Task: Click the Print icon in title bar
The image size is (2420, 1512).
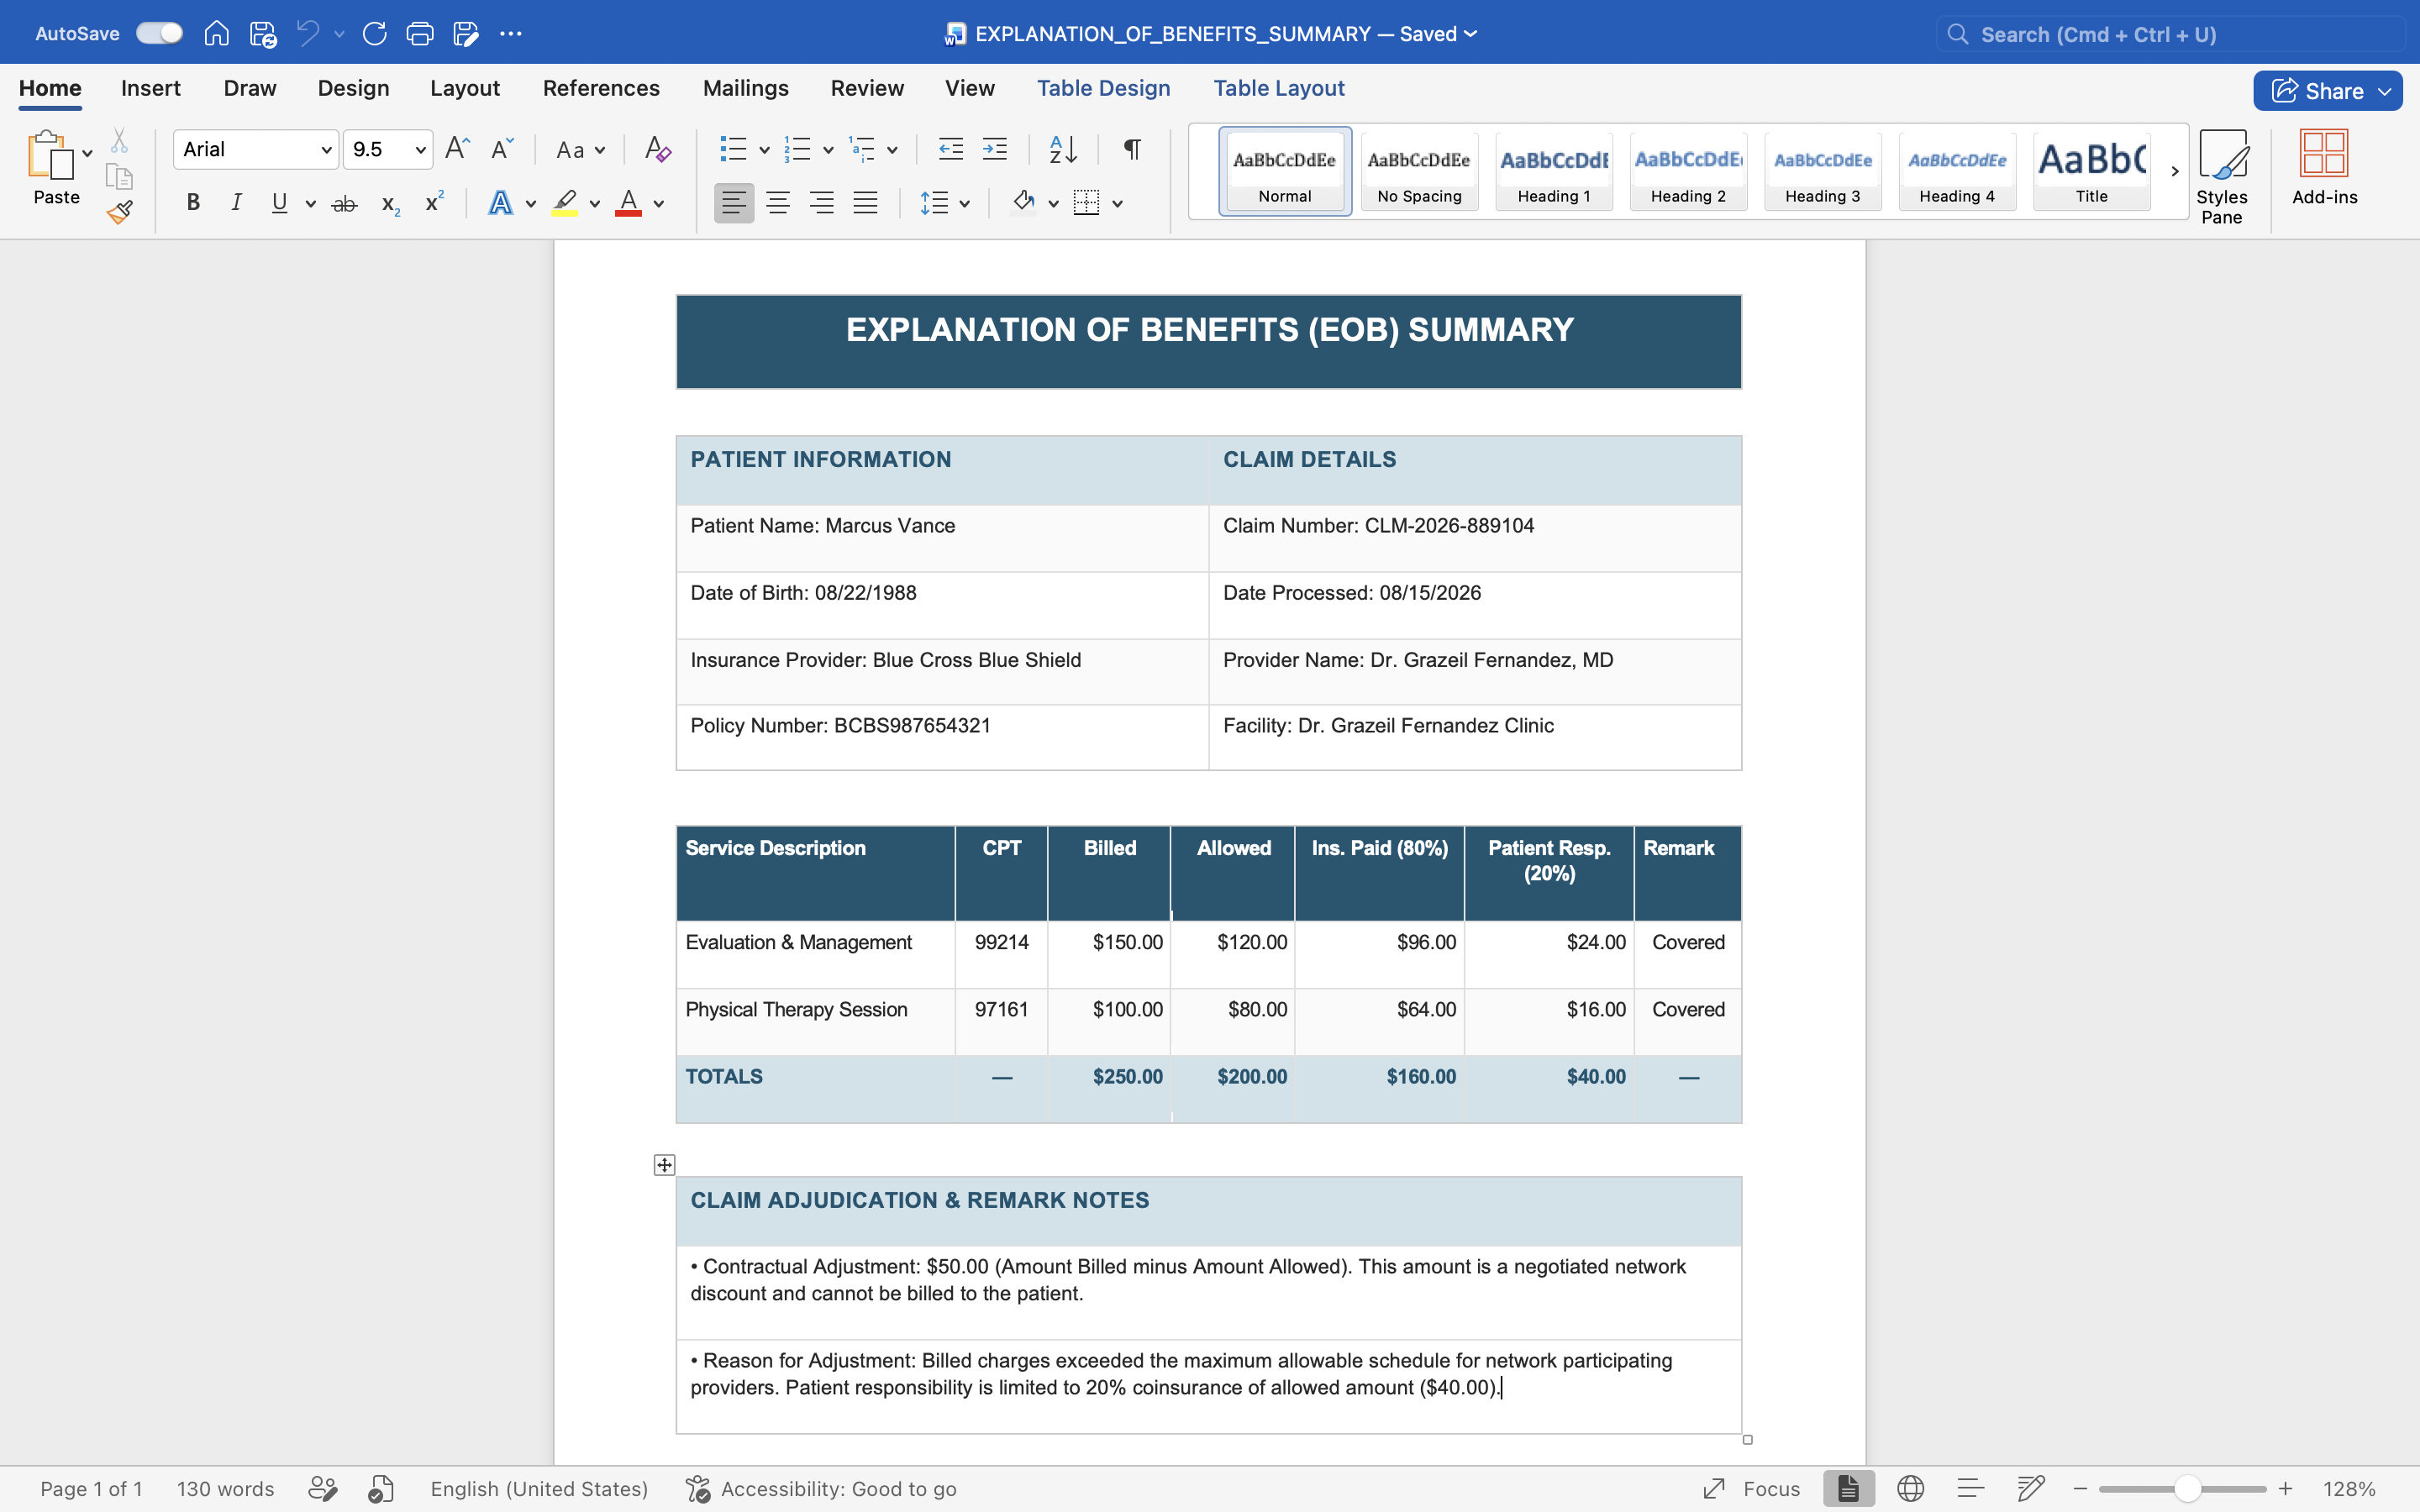Action: coord(420,34)
